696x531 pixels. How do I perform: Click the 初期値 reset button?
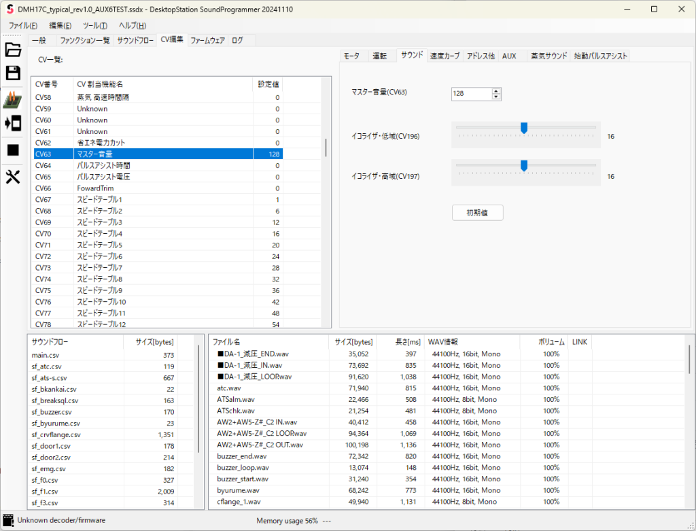(x=477, y=213)
